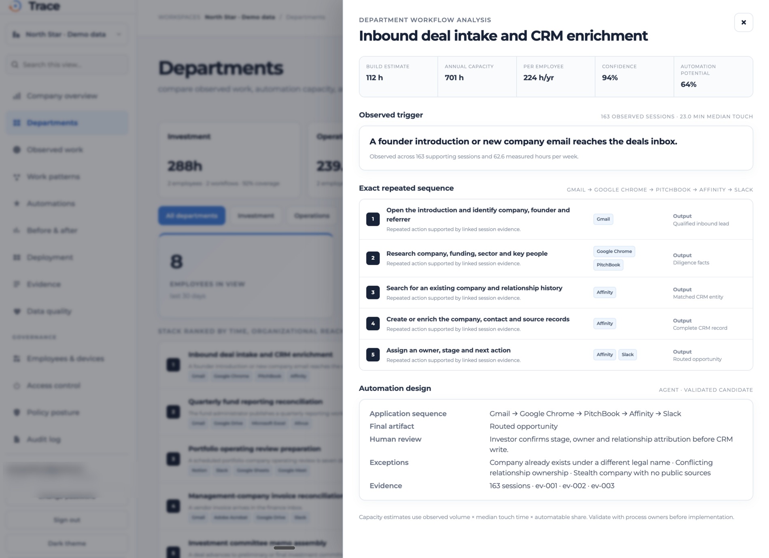The image size is (769, 558).
Task: Click the Automations star icon
Action: pyautogui.click(x=17, y=204)
